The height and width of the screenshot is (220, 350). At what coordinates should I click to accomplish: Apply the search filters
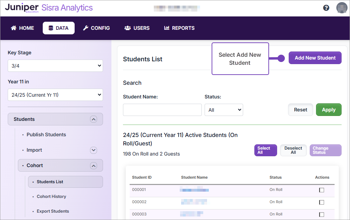(x=328, y=110)
